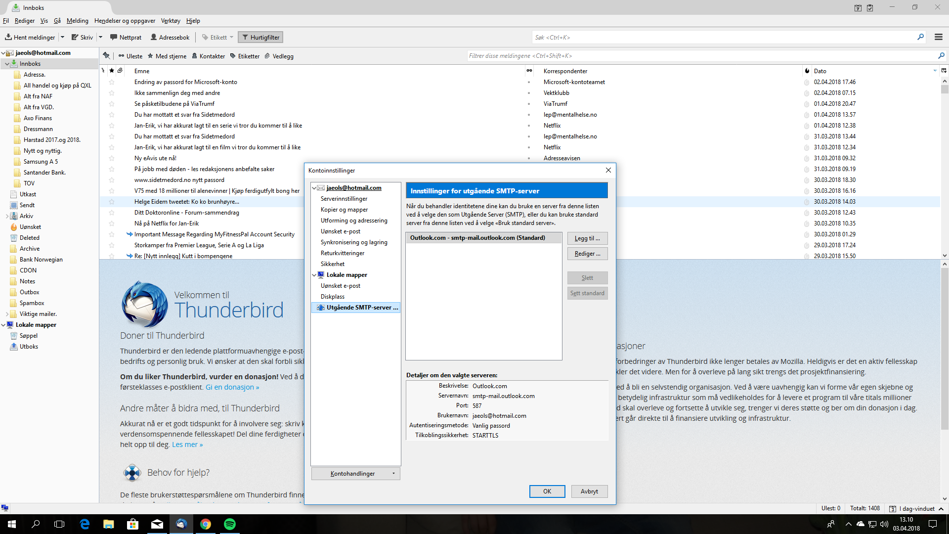Open the Verktøy menu
Image resolution: width=949 pixels, height=534 pixels.
tap(171, 21)
